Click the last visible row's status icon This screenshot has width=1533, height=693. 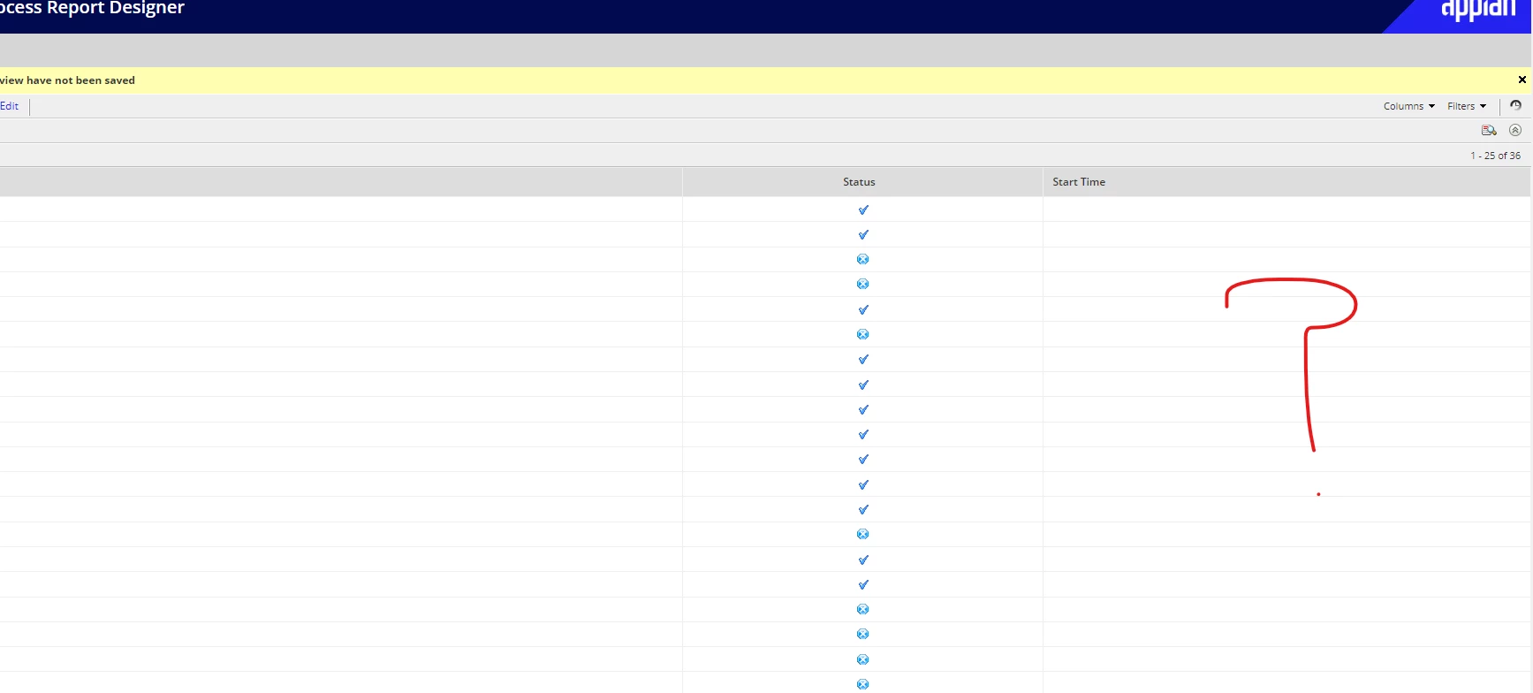tap(863, 684)
